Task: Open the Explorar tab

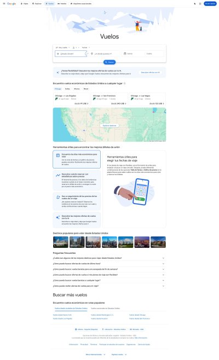Action: pyautogui.click(x=37, y=4)
